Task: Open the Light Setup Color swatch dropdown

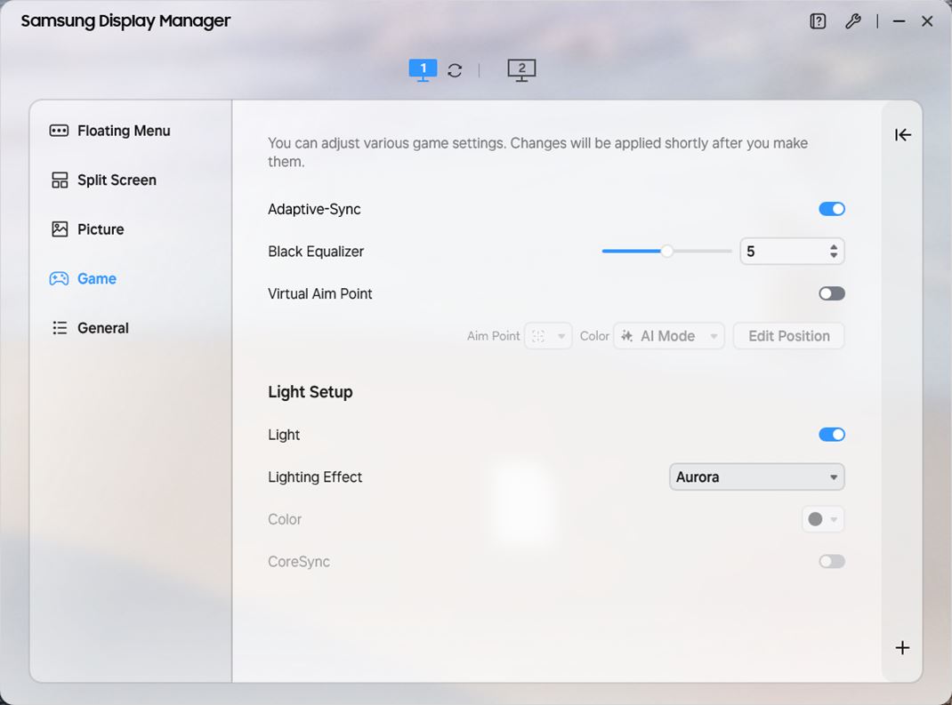Action: [x=823, y=518]
